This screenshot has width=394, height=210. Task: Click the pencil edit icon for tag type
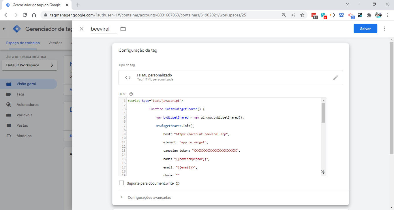coord(335,78)
